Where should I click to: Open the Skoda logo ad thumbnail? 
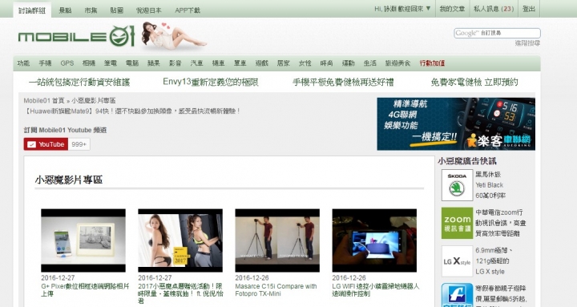pyautogui.click(x=457, y=185)
